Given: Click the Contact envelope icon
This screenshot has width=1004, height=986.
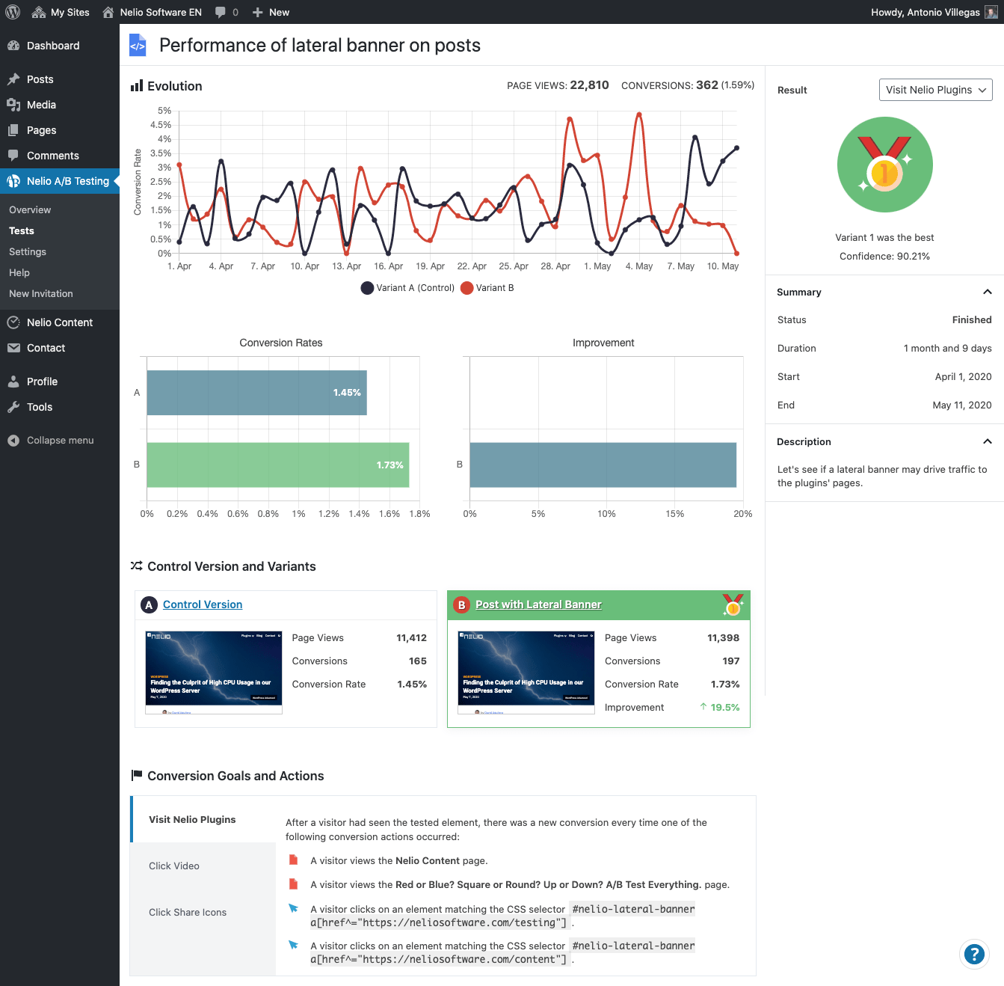Looking at the screenshot, I should (13, 348).
